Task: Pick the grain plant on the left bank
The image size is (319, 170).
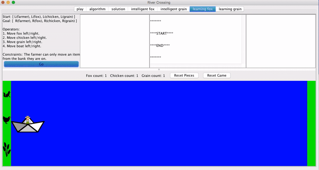Action: tap(7, 149)
